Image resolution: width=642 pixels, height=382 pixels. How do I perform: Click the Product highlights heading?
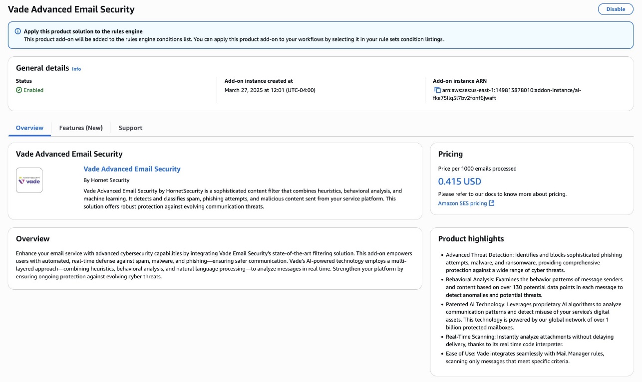click(471, 239)
